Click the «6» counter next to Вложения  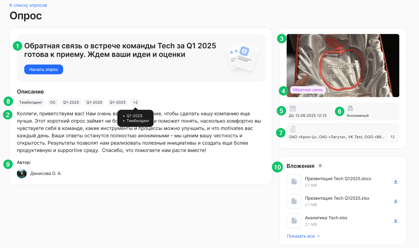320,165
